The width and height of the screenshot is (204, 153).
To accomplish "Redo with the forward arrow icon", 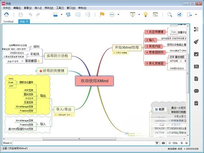I will coord(38,14).
